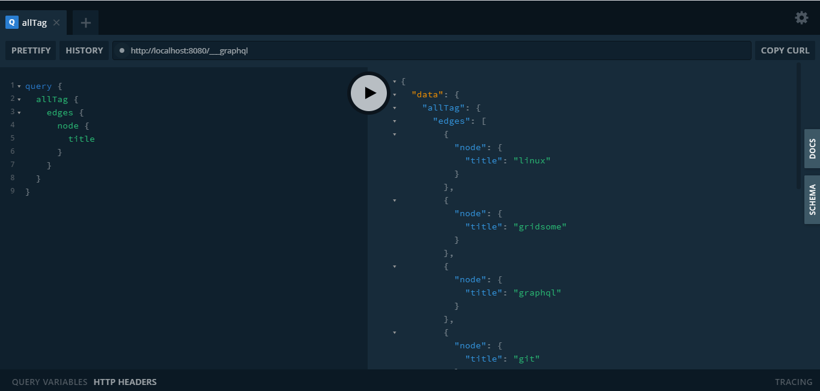Run the query with the play button

click(x=369, y=93)
